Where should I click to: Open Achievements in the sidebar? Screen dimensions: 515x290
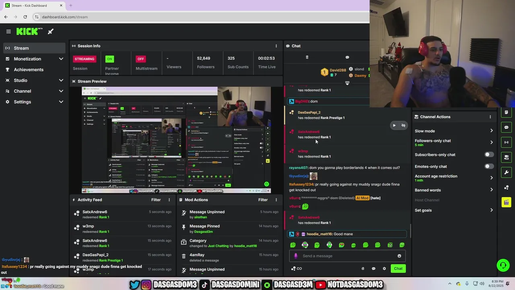click(34, 70)
